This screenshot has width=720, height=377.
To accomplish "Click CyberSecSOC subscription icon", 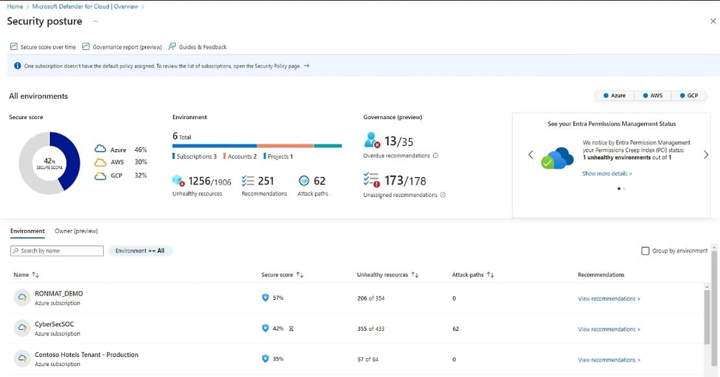I will click(21, 328).
